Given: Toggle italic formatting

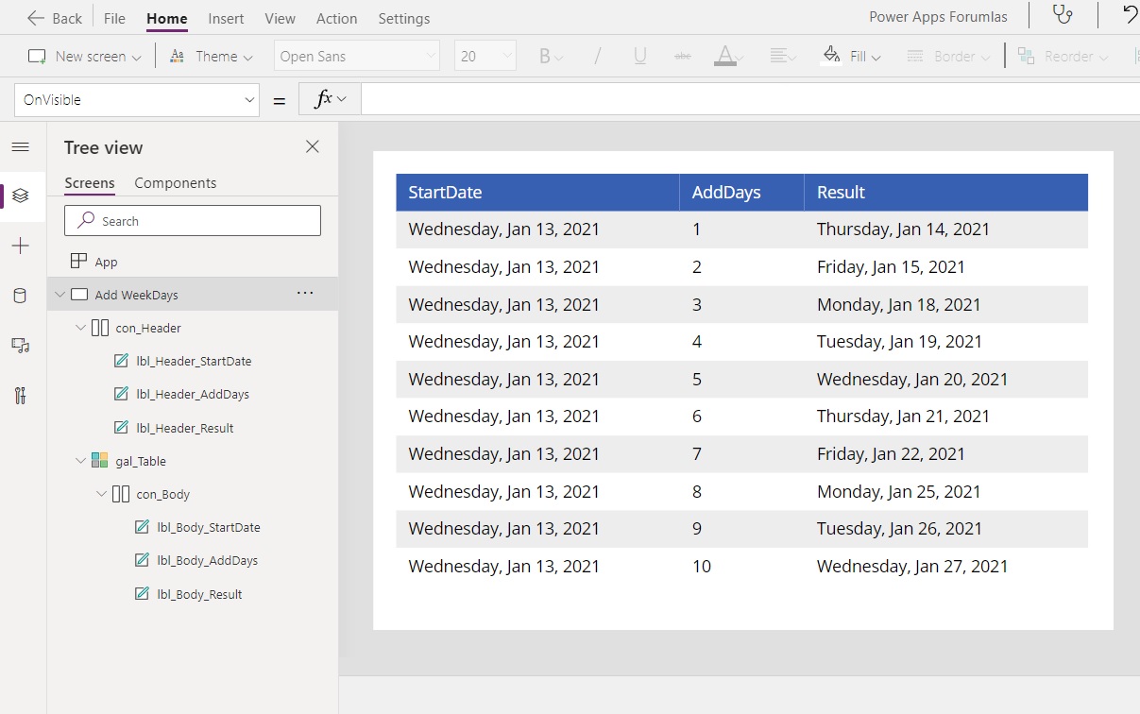Looking at the screenshot, I should pyautogui.click(x=596, y=56).
